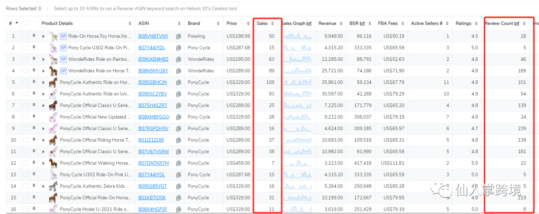Copy ASIN B095SBHCJN with its copy icon
The width and height of the screenshot is (539, 214).
178,82
